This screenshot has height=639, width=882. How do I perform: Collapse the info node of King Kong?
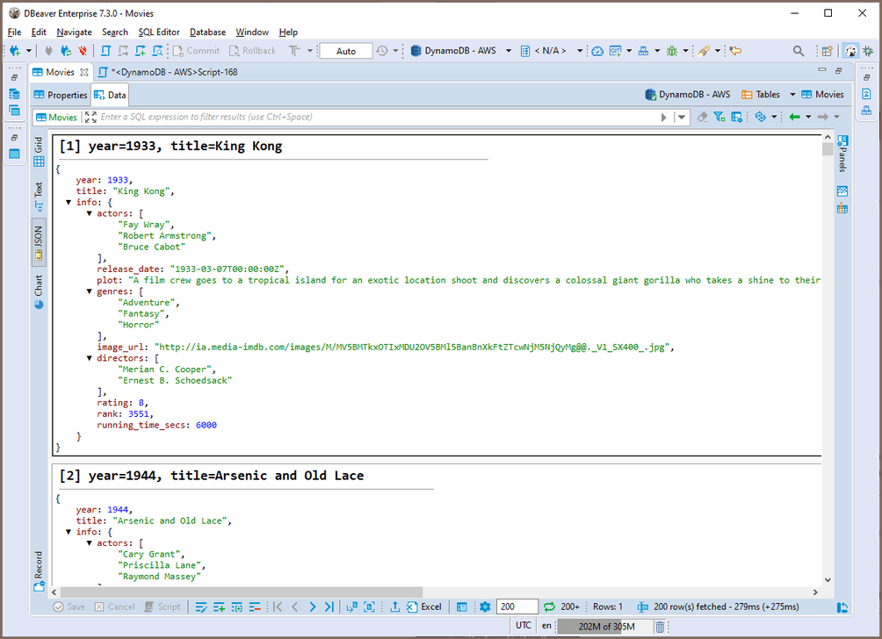[69, 202]
